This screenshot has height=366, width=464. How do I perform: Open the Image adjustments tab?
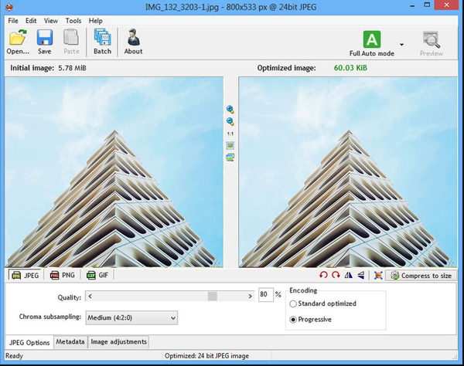click(x=118, y=342)
